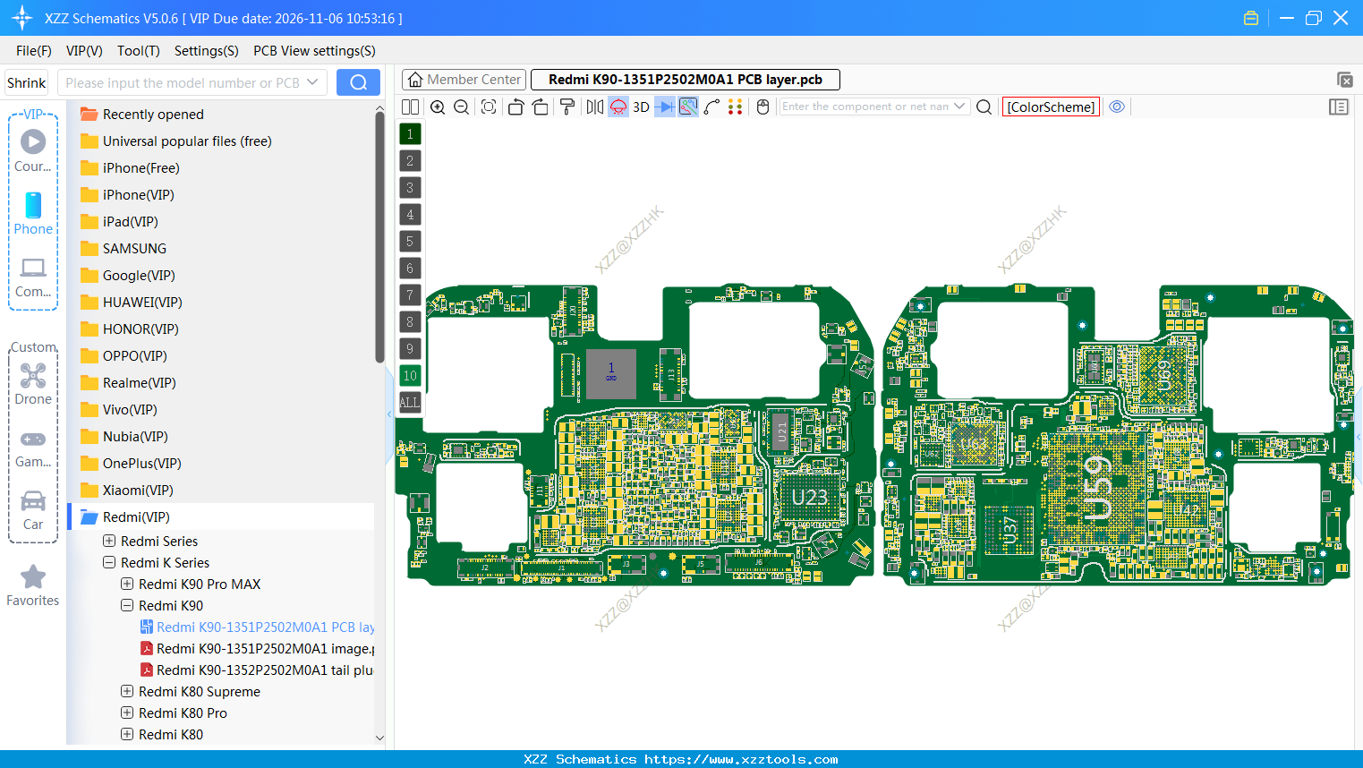This screenshot has width=1363, height=768.
Task: Toggle the eye visibility icon beside ColorScheme
Action: [1116, 107]
